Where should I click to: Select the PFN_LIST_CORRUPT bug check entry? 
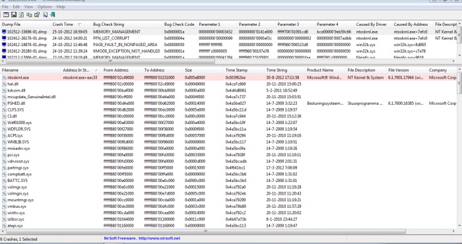pos(111,38)
